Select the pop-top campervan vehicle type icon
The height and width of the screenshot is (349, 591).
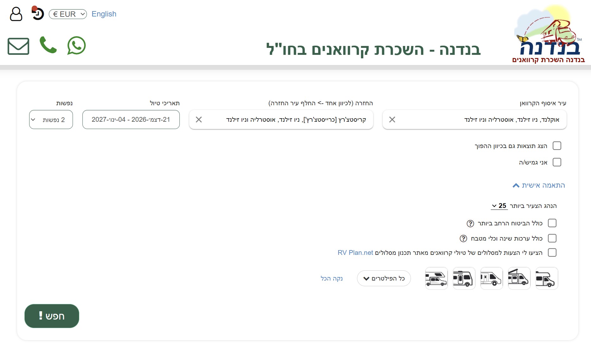coord(519,278)
